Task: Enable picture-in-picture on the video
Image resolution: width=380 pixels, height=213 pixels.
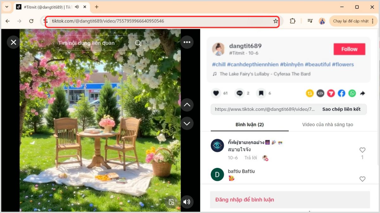Action: [x=171, y=202]
